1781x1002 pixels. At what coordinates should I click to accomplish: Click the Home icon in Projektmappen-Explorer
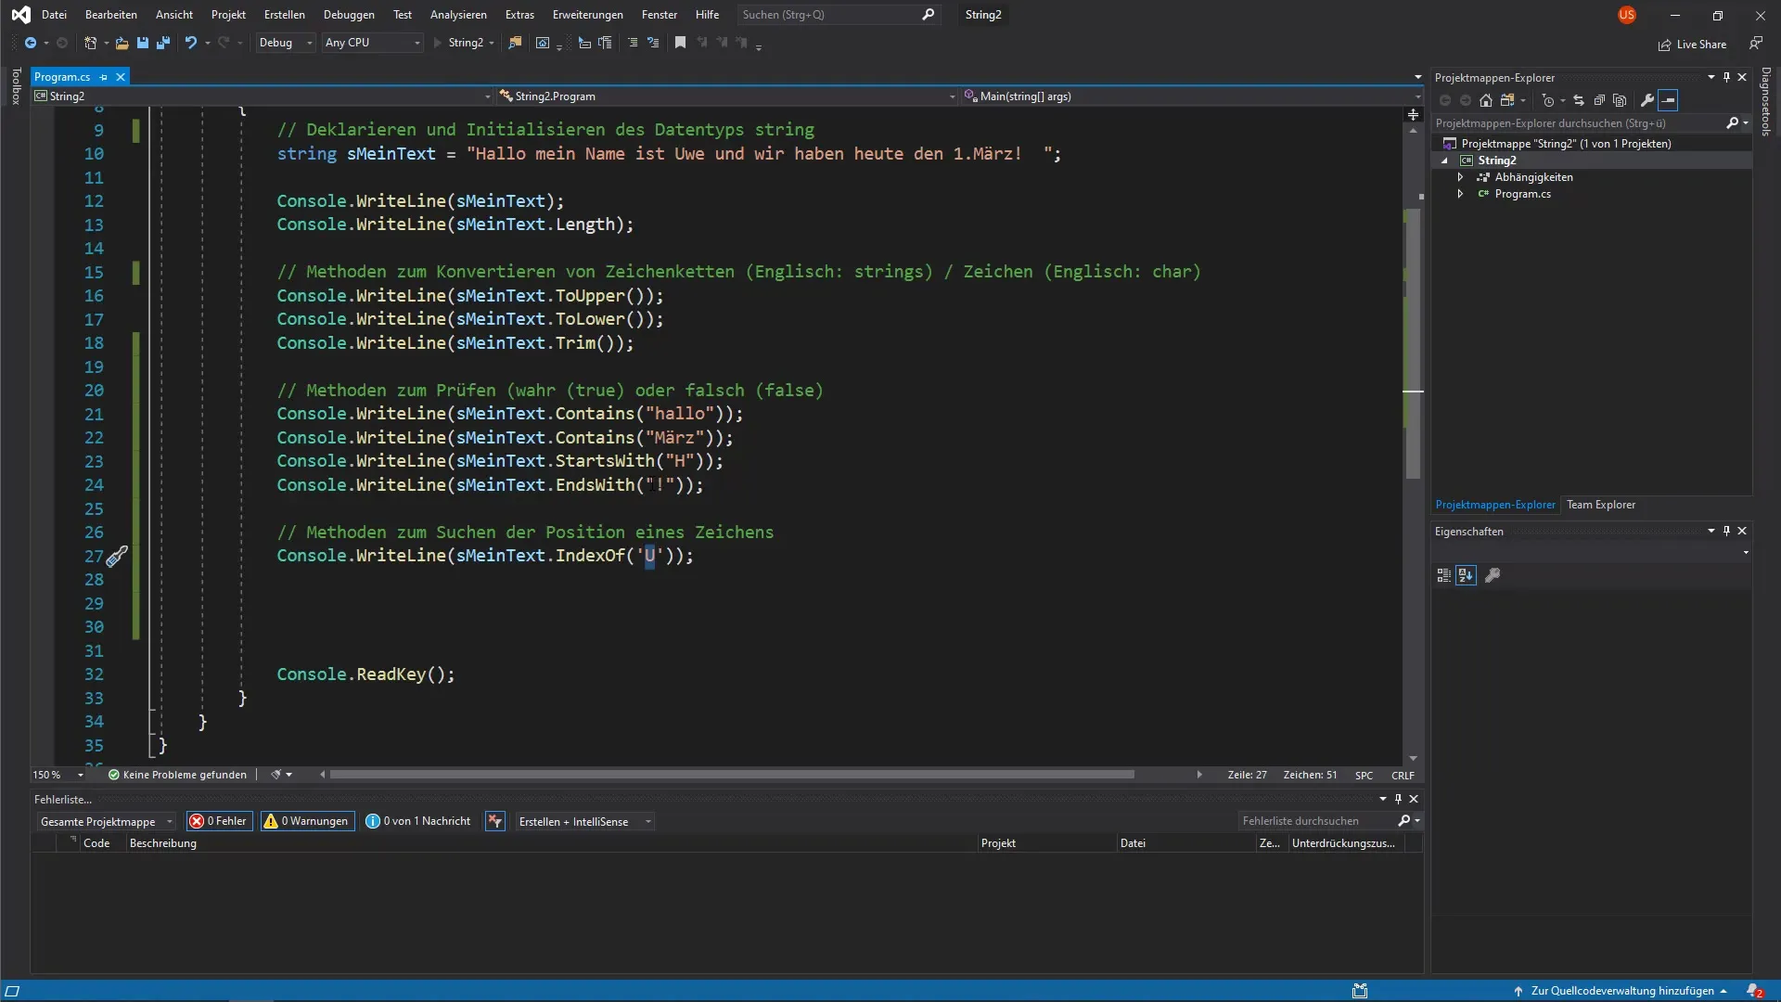pyautogui.click(x=1486, y=100)
